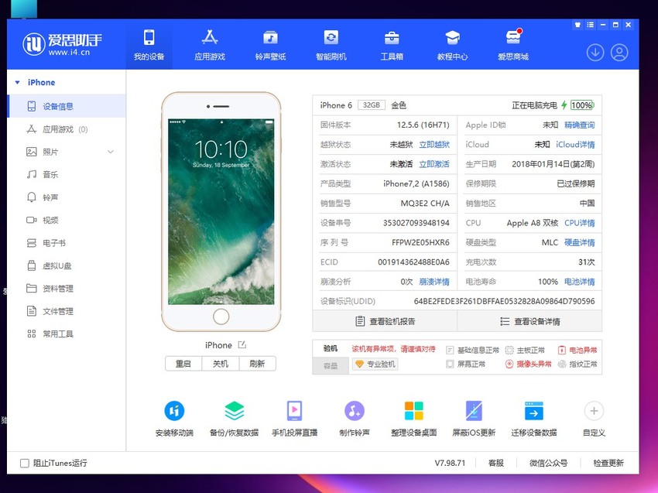The image size is (658, 493).
Task: Click the 自定义 plus icon
Action: pyautogui.click(x=594, y=411)
